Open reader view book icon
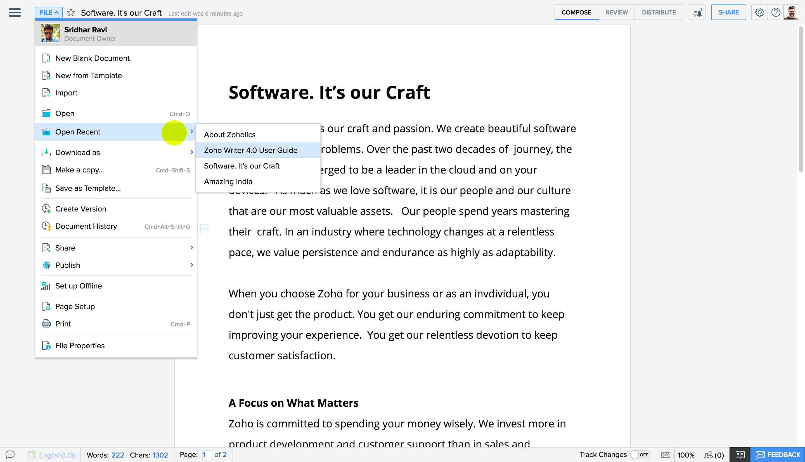Screen dimensions: 805x462 point(740,455)
